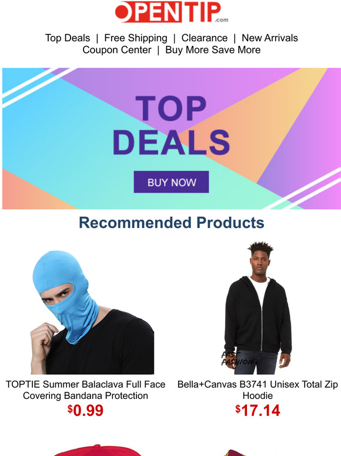Open the blue balaclava product image
Image resolution: width=341 pixels, height=456 pixels.
pyautogui.click(x=92, y=312)
